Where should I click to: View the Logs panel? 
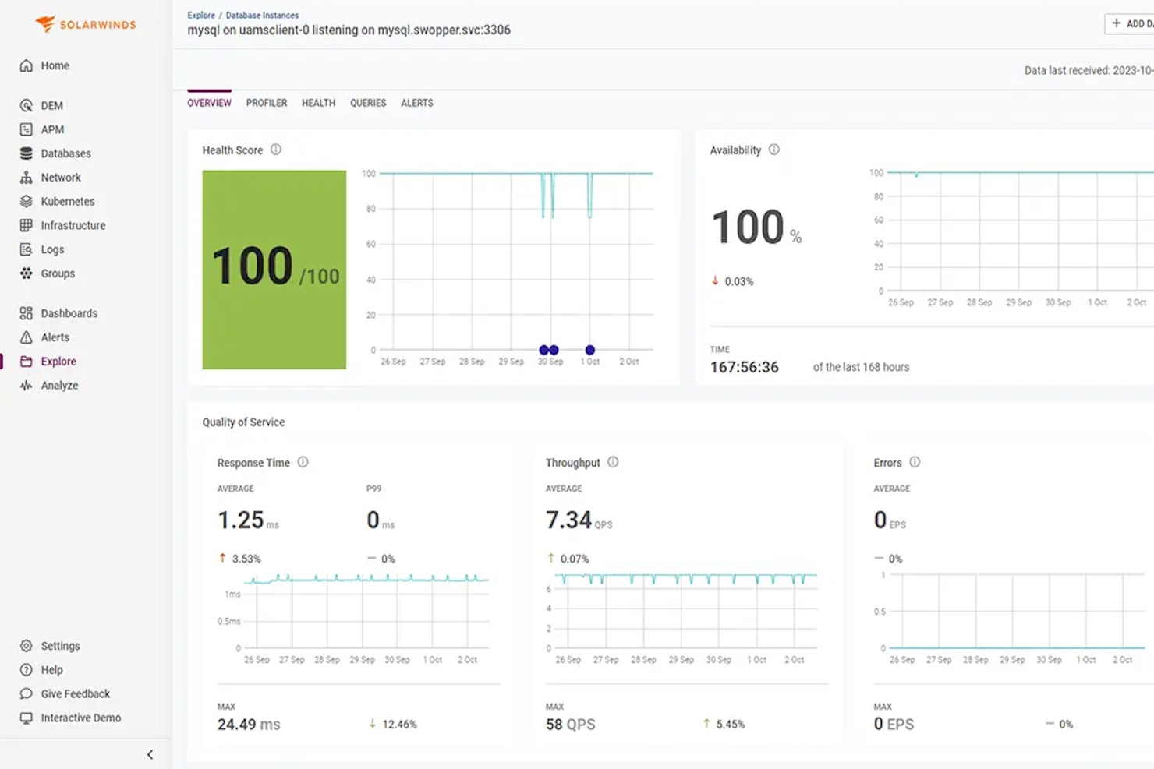53,249
